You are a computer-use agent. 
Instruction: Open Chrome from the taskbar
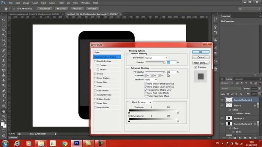[x=65, y=143]
